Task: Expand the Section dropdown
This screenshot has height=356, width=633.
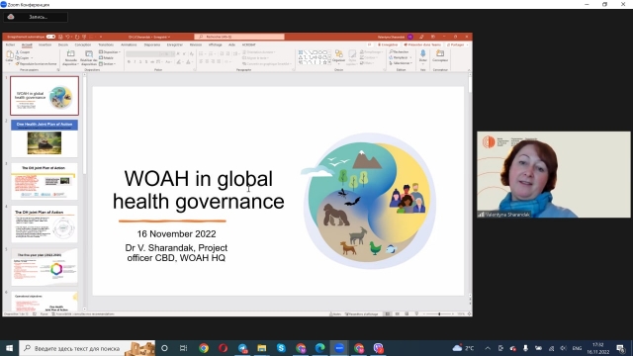Action: click(108, 63)
